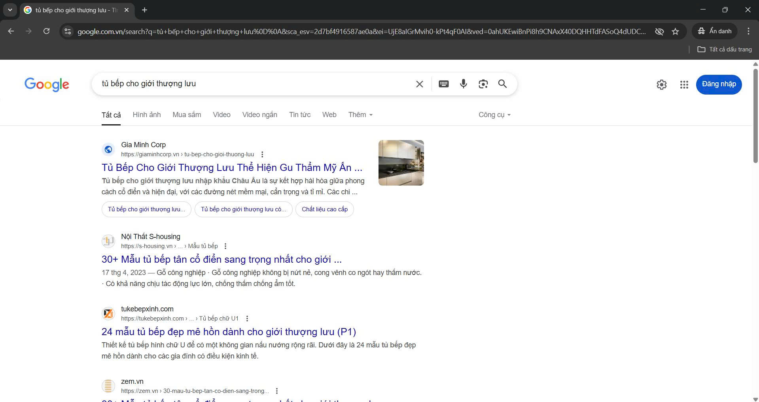The image size is (759, 402).
Task: Close the tủ bếp search tab
Action: click(127, 10)
